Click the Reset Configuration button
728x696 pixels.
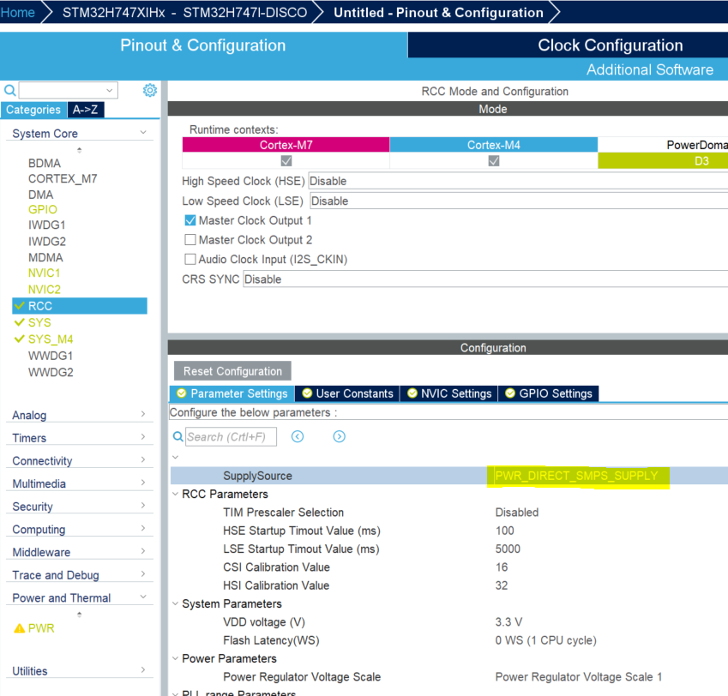pos(232,371)
